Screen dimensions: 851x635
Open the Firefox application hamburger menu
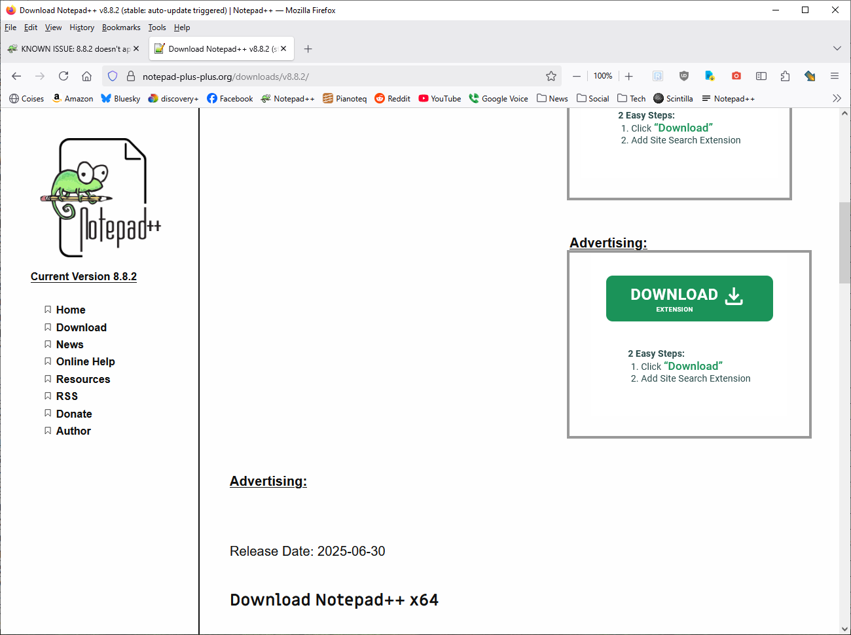(x=835, y=76)
